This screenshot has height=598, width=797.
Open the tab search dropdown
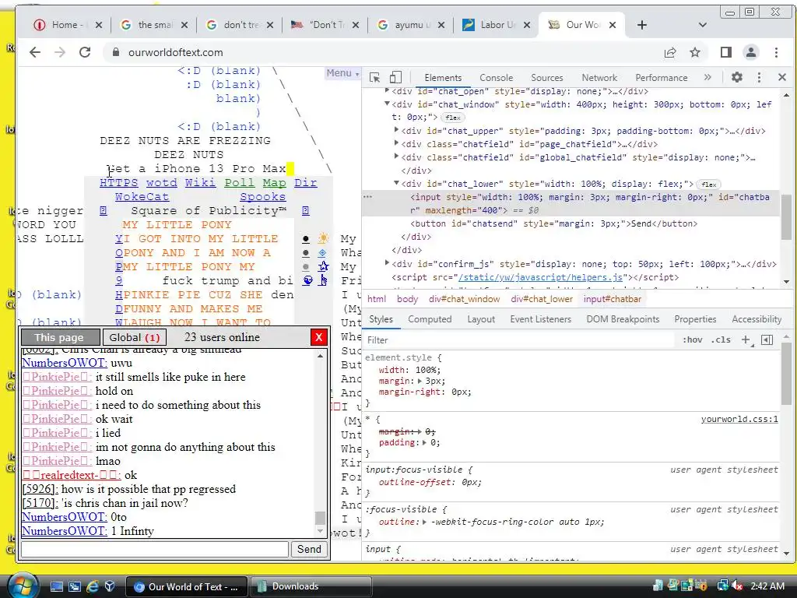tap(703, 25)
